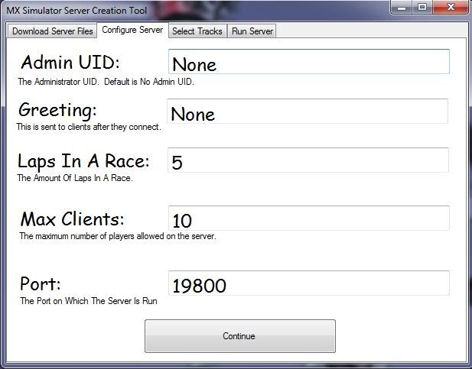The width and height of the screenshot is (472, 369).
Task: Close the MX Simulator Server Creation Tool
Action: click(451, 7)
